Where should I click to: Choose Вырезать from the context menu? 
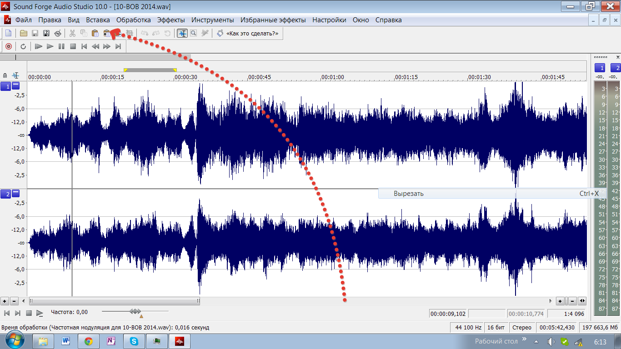click(x=492, y=194)
